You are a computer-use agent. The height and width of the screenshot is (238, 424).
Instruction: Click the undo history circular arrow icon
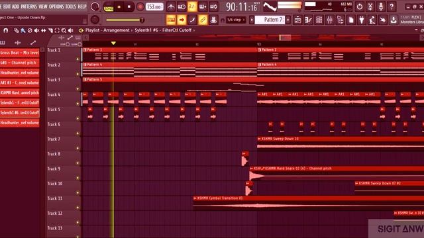click(x=360, y=7)
